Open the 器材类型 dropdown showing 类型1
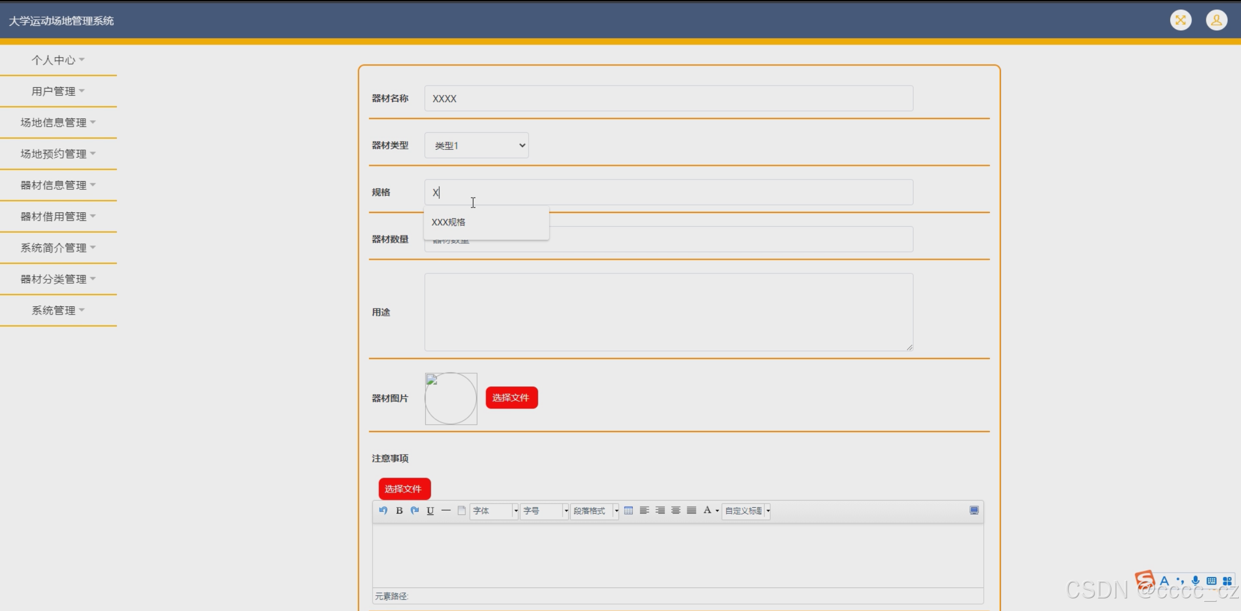The image size is (1241, 611). [476, 145]
